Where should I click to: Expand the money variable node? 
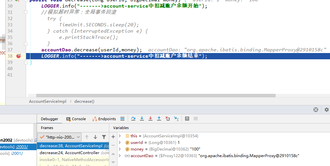click(x=120, y=149)
